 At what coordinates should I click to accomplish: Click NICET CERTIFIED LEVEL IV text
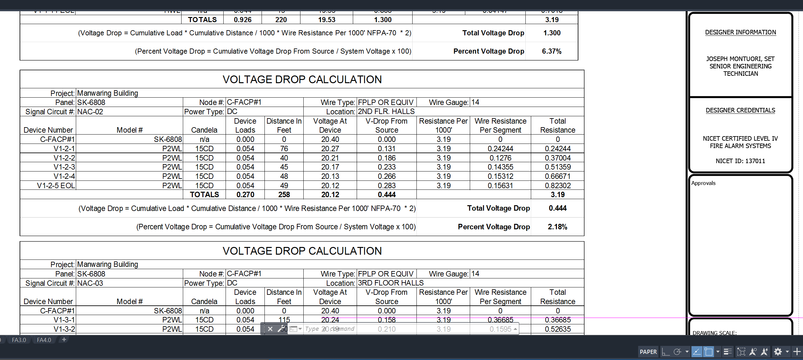(740, 138)
